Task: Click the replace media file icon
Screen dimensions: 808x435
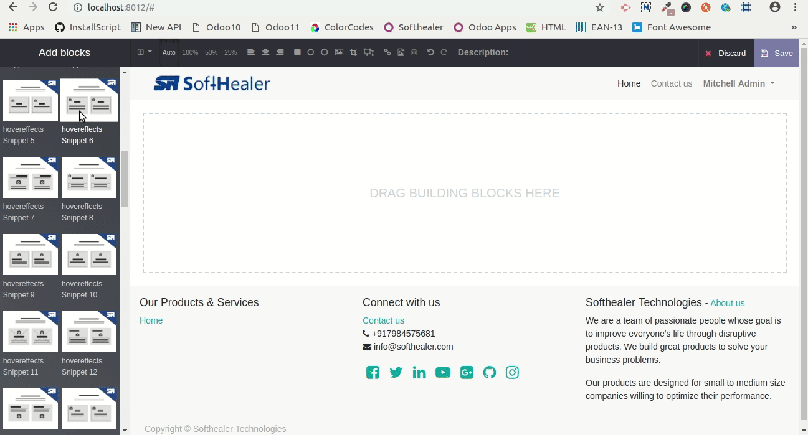Action: point(401,52)
